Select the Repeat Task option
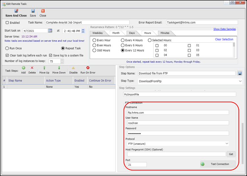 (x=63, y=48)
